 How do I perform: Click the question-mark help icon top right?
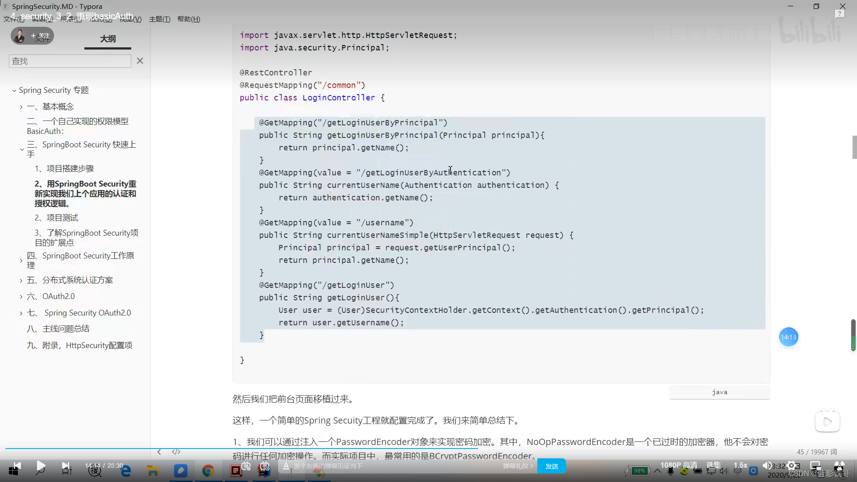[x=840, y=14]
